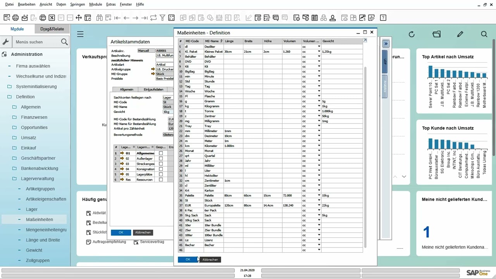This screenshot has width=496, height=279.
Task: Toggle Gesperrt checkbox for warehouse 02
Action: point(161,158)
